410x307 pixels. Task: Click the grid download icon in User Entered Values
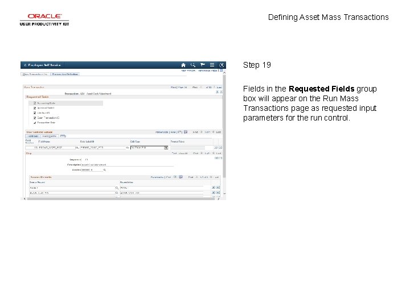coord(186,132)
